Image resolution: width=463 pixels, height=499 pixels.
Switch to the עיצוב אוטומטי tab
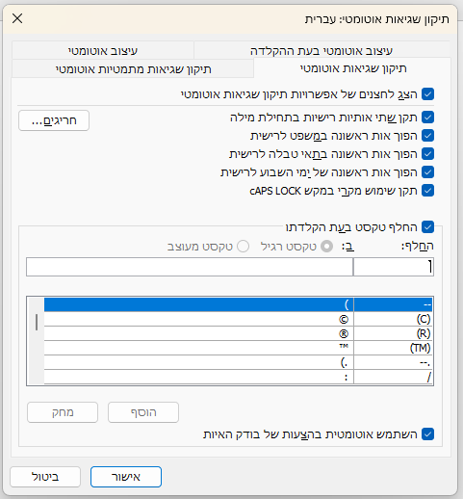pos(103,50)
